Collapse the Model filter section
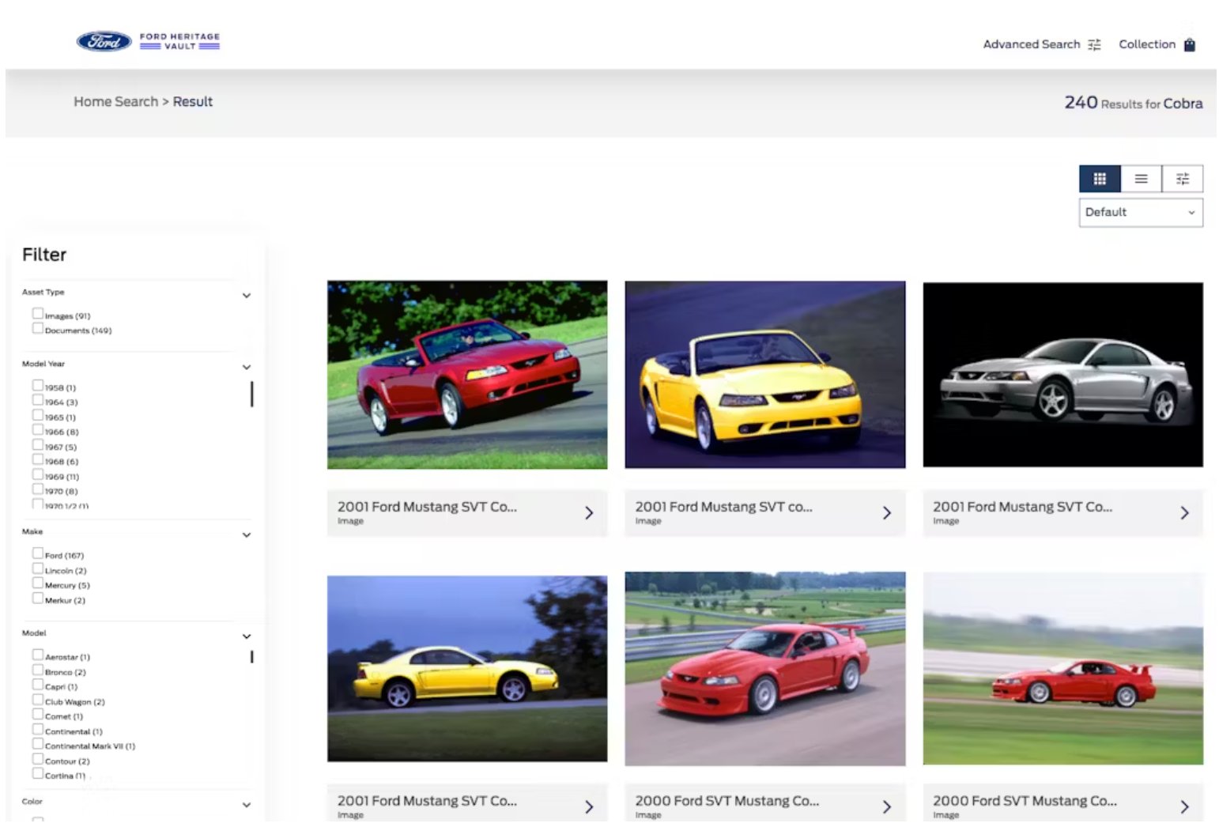1219x827 pixels. (247, 636)
